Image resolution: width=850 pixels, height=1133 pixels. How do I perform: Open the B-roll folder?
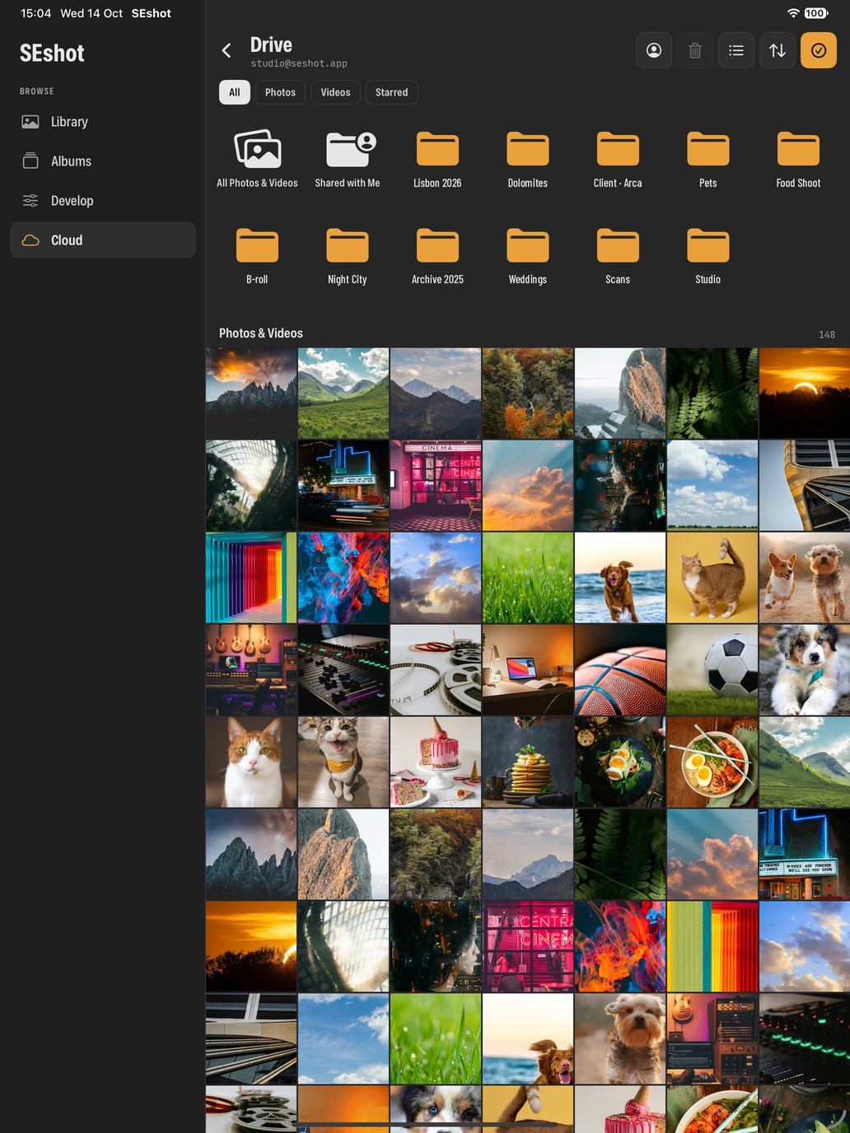(x=258, y=255)
